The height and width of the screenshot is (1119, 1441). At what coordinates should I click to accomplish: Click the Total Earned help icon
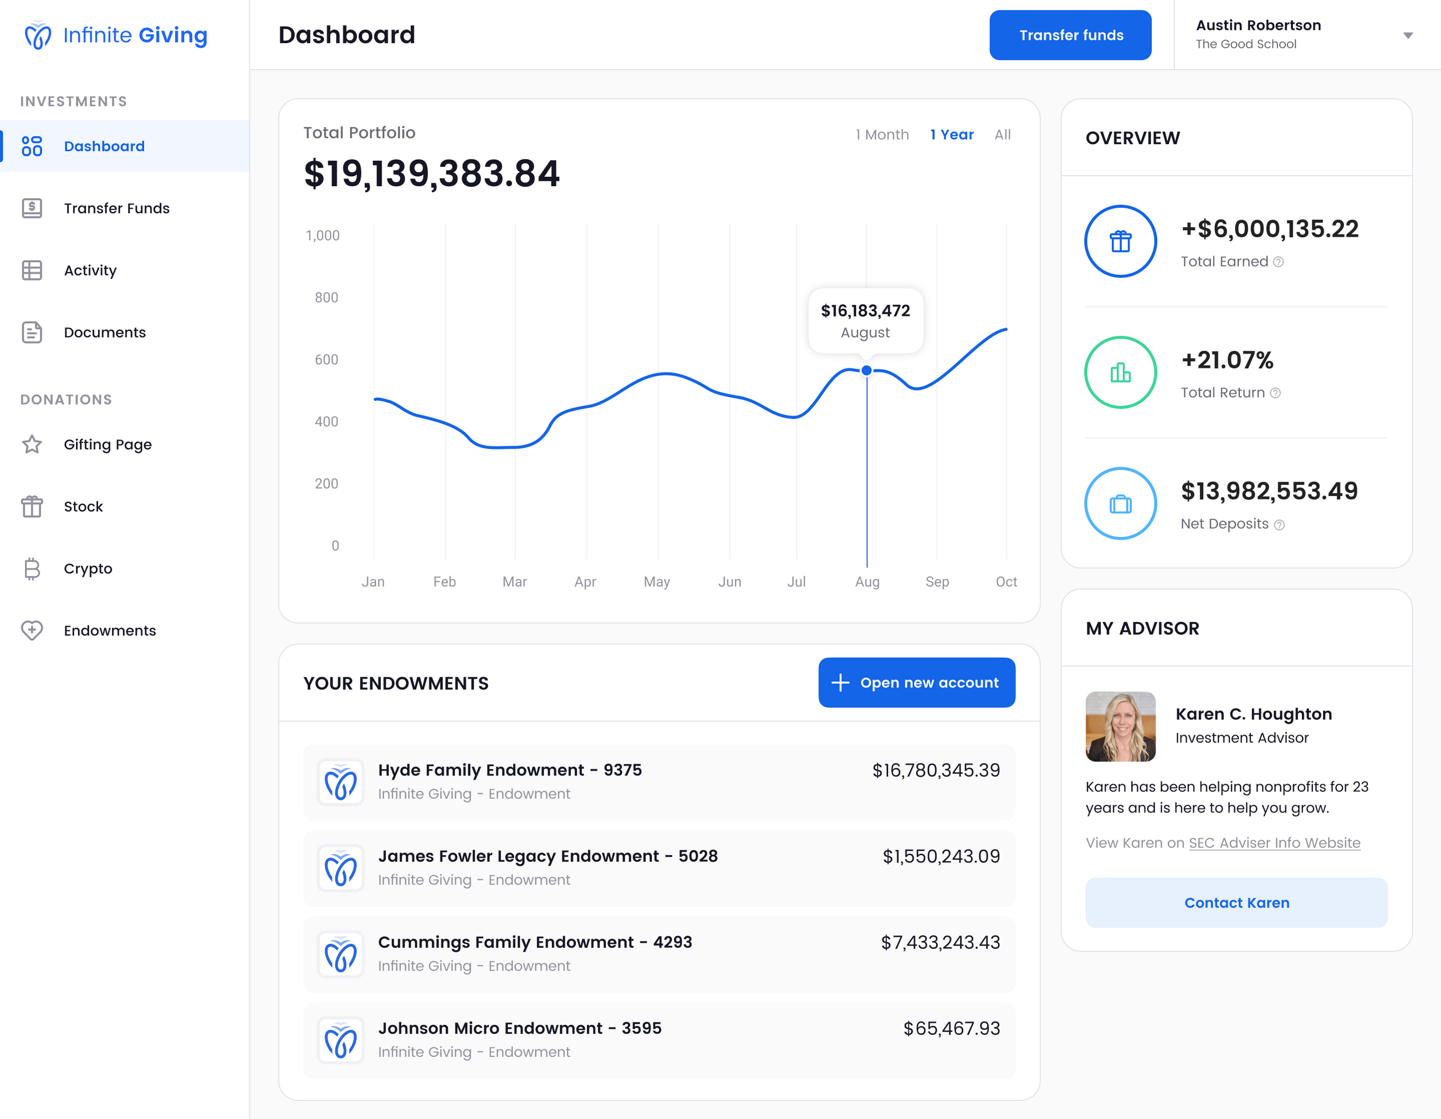coord(1278,262)
